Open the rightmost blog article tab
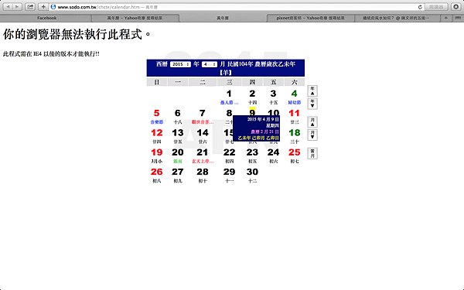Image resolution: width=464 pixels, height=290 pixels. click(x=396, y=18)
